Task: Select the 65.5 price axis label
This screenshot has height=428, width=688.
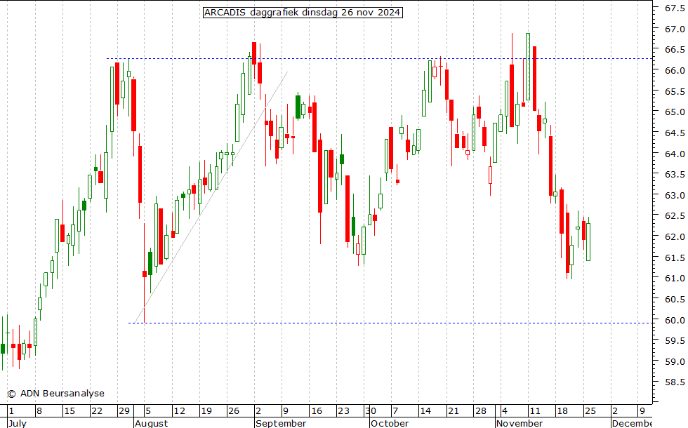Action: tap(675, 91)
